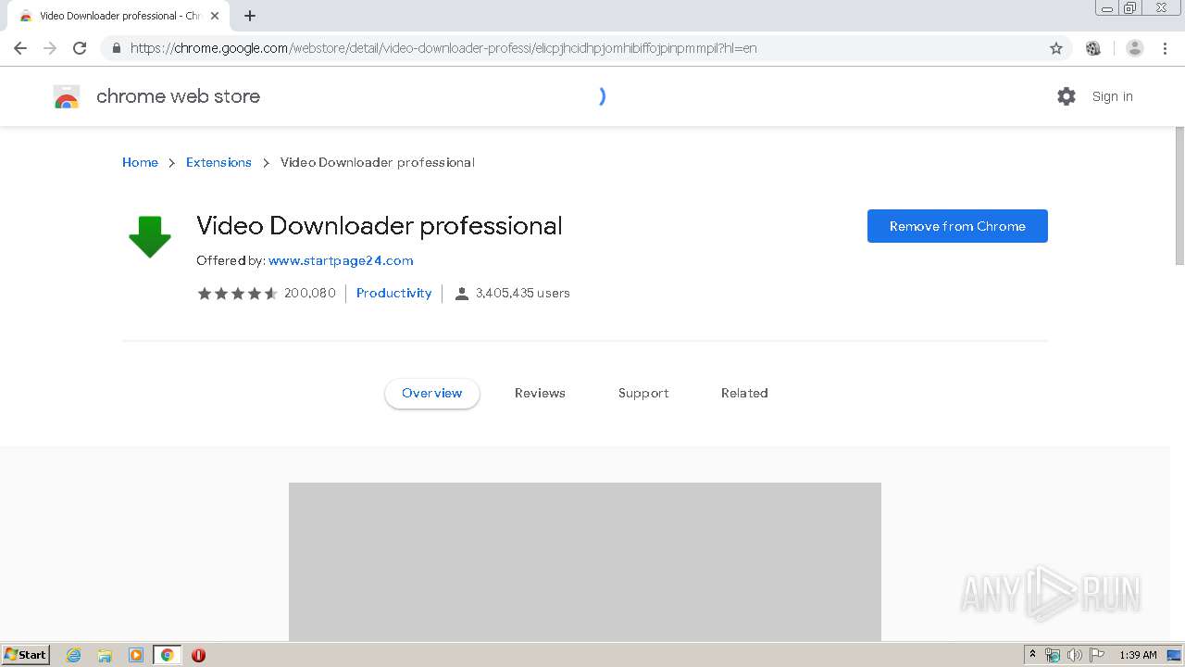The height and width of the screenshot is (667, 1185).
Task: Click the Action Center flag icon
Action: click(x=1097, y=655)
